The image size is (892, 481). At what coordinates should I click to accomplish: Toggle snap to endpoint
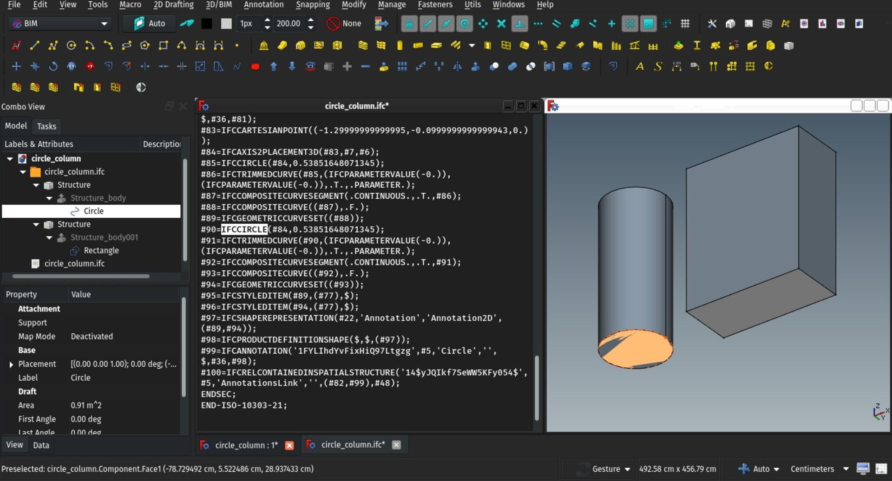tap(427, 23)
